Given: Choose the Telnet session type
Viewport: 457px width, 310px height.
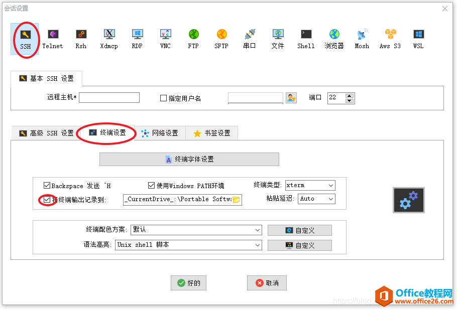Looking at the screenshot, I should 52,39.
